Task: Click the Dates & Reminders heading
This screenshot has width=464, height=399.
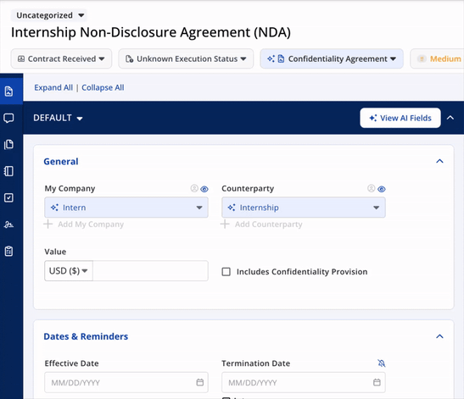Action: click(86, 336)
